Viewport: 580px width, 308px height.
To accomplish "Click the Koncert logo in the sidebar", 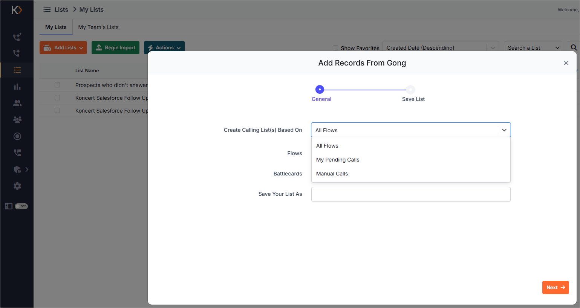I will (17, 10).
